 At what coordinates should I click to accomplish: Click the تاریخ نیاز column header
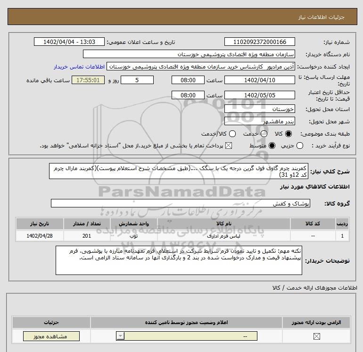coord(40,223)
